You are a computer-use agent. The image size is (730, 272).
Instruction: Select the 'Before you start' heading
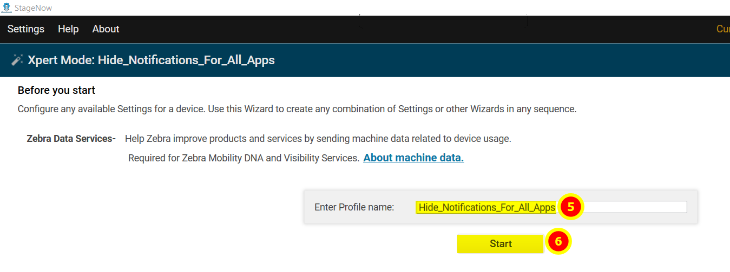point(56,90)
